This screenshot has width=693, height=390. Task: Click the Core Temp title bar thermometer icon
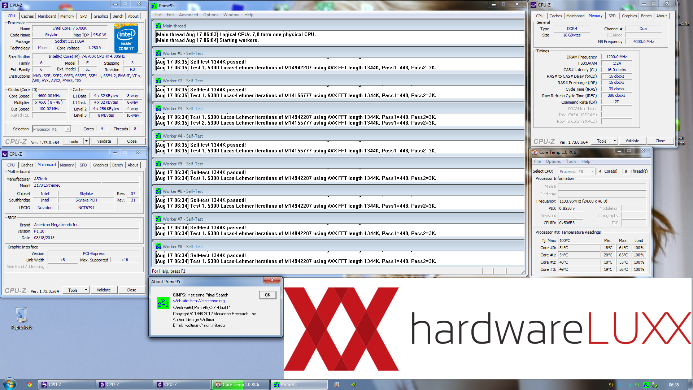point(535,152)
